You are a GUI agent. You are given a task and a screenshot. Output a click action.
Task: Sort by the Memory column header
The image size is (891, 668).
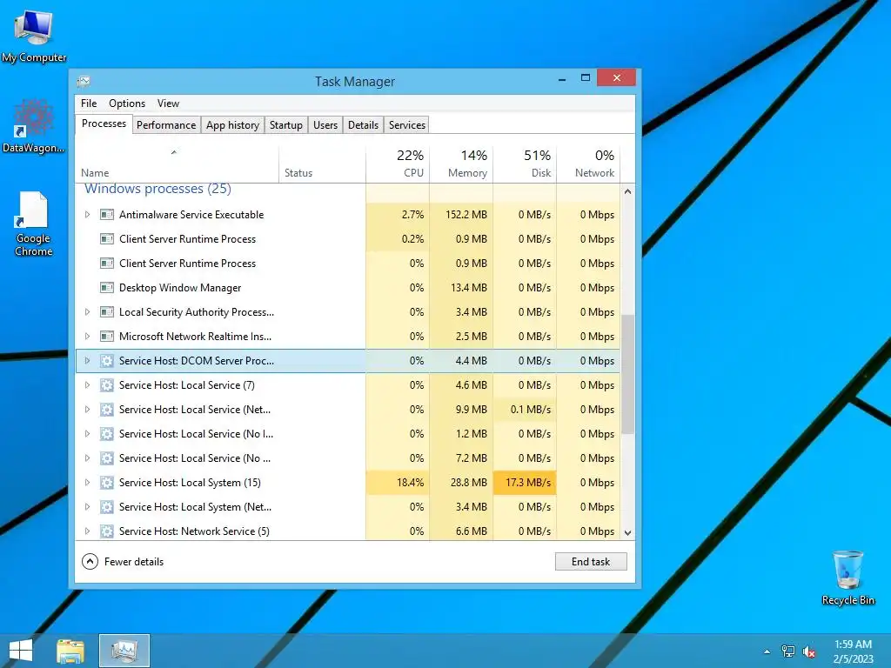(461, 164)
